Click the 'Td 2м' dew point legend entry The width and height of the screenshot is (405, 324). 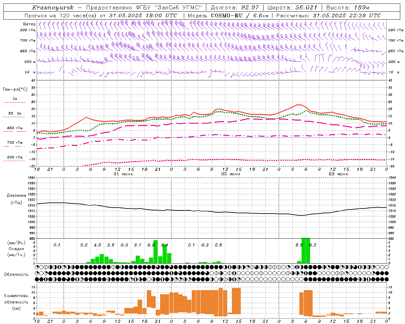(15, 113)
